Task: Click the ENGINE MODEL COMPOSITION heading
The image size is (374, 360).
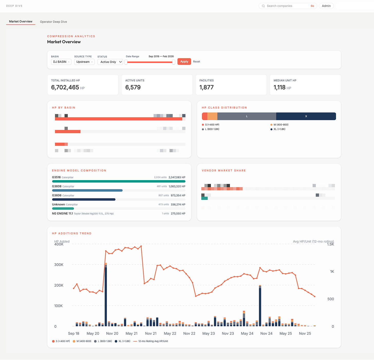Action: 79,171
